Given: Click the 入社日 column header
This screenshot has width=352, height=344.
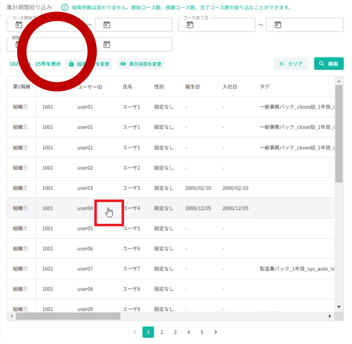Looking at the screenshot, I should (229, 87).
